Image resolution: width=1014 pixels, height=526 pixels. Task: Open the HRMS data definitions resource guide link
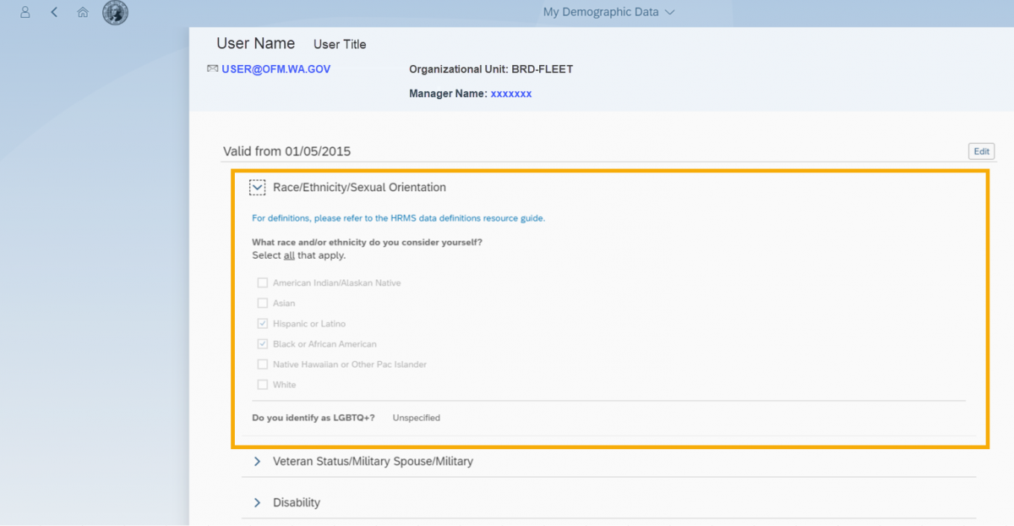[399, 218]
